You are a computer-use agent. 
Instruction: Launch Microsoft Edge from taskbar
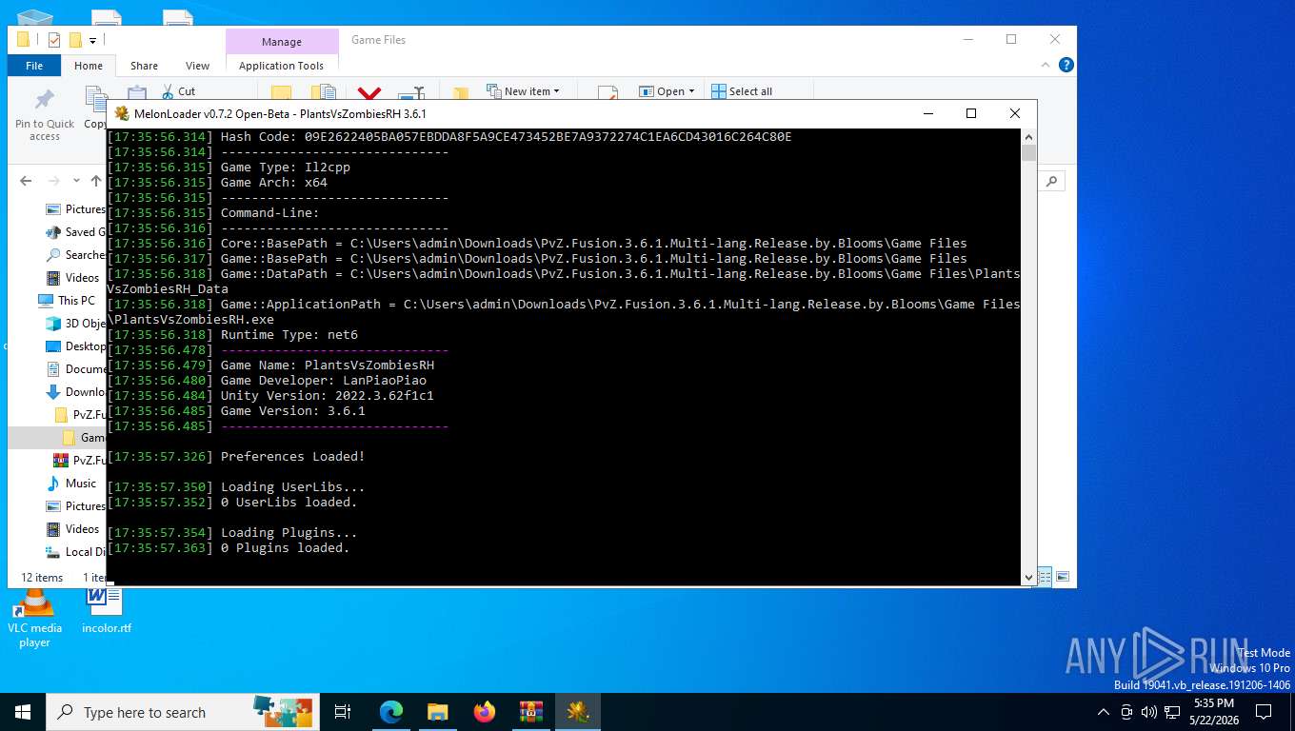point(390,712)
